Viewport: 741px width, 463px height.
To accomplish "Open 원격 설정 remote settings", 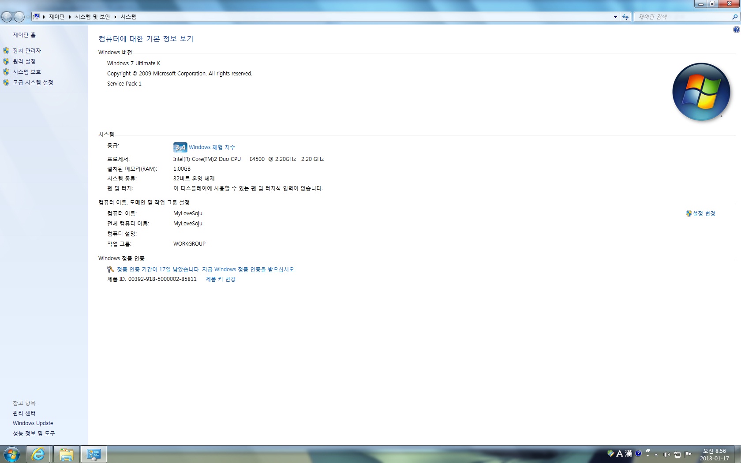I will (x=24, y=61).
